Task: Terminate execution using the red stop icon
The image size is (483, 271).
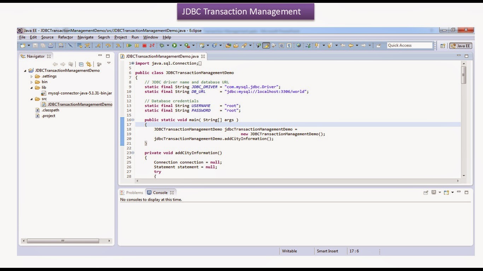Action: point(145,45)
